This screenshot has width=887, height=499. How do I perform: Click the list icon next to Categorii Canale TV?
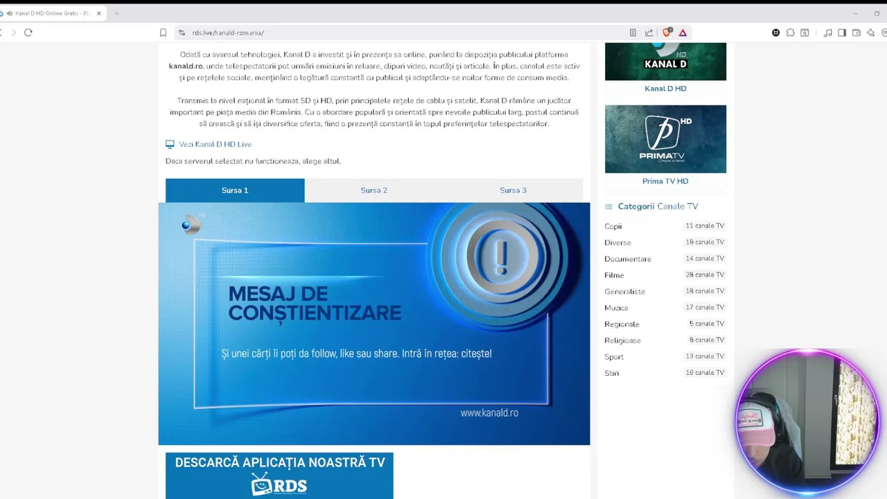click(x=608, y=207)
